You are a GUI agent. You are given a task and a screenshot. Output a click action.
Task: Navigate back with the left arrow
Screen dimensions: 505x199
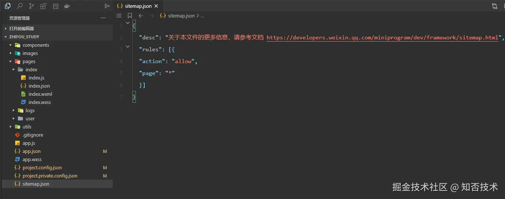[141, 16]
